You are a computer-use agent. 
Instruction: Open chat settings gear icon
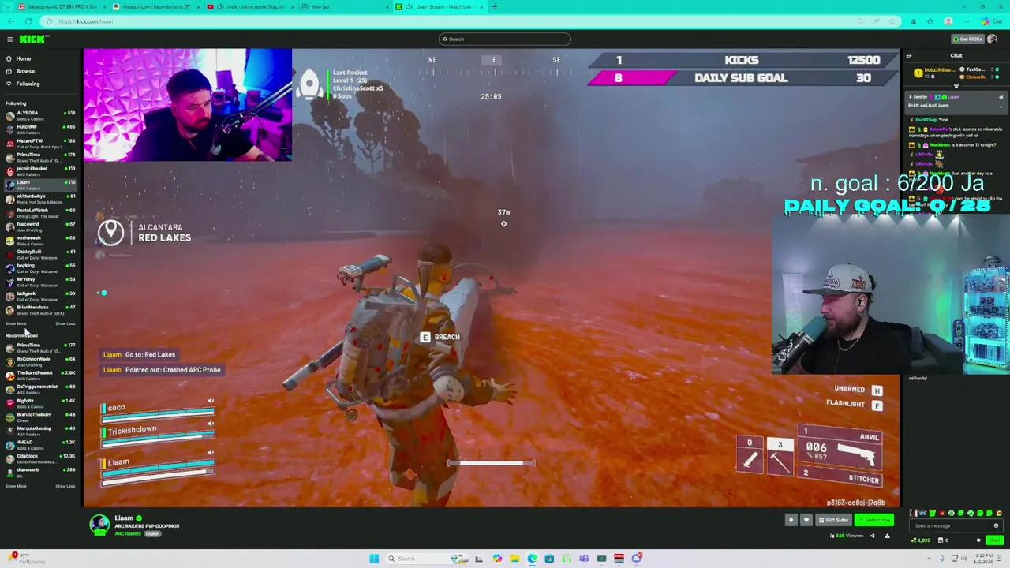[978, 540]
